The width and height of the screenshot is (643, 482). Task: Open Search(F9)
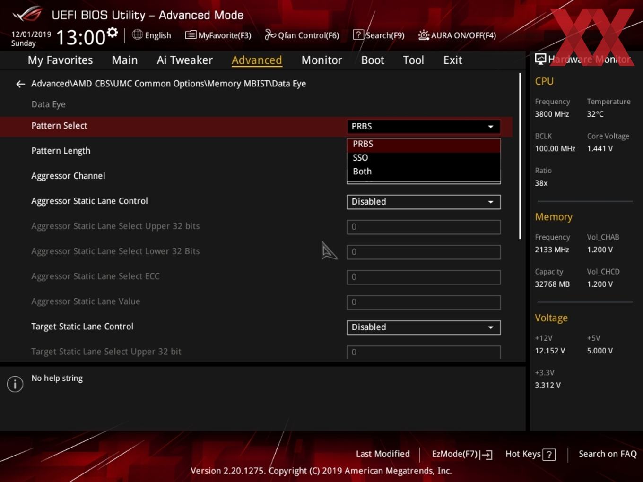379,35
